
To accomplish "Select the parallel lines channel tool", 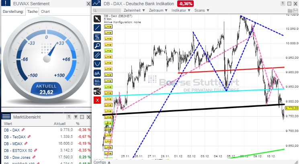I will (97, 55).
